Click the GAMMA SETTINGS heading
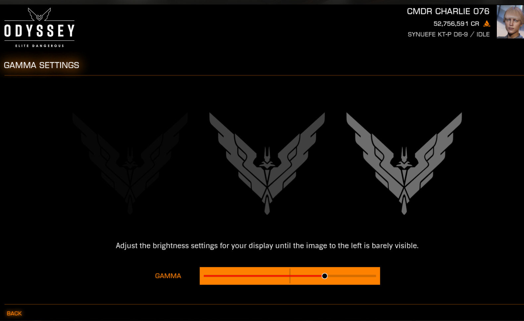524x321 pixels. click(41, 65)
